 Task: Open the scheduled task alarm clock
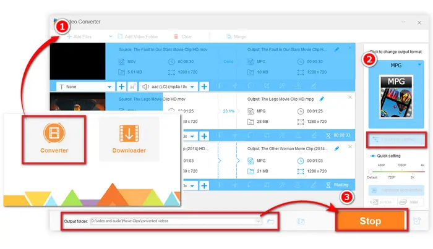tap(417, 221)
